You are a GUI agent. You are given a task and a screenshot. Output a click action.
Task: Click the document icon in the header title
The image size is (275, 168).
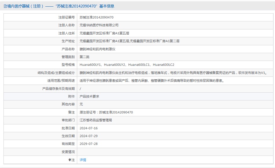click(x=5, y=6)
